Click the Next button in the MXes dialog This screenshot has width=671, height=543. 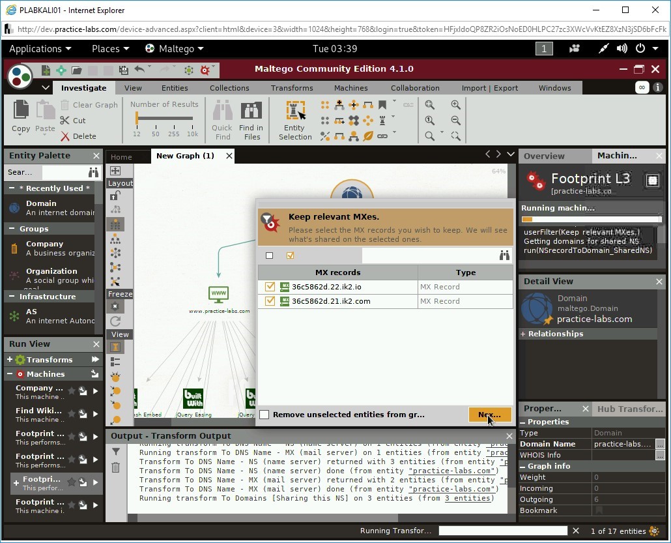point(489,415)
